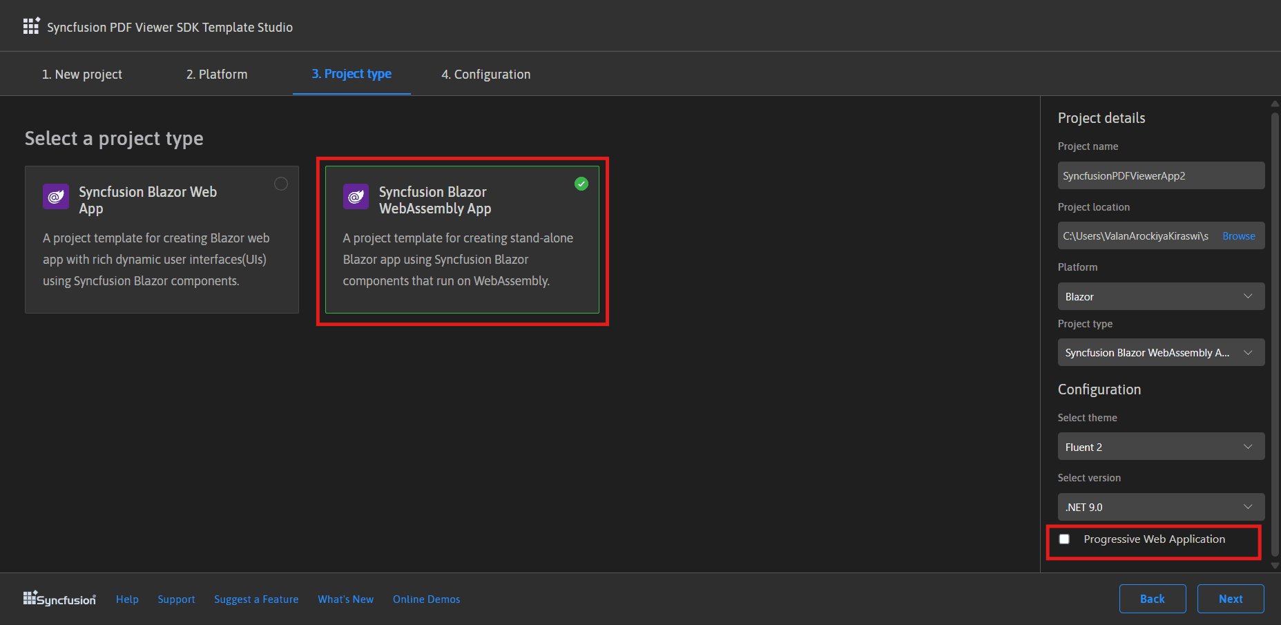The image size is (1281, 625).
Task: Expand the .NET 9.0 version dropdown
Action: pyautogui.click(x=1161, y=507)
